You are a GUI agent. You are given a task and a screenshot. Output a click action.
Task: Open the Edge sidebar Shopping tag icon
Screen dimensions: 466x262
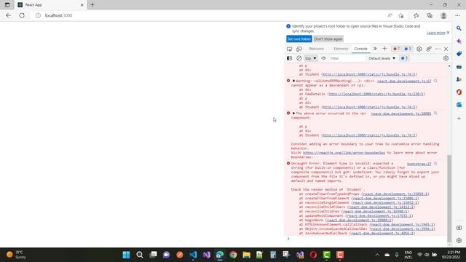tap(459, 54)
